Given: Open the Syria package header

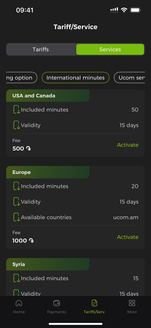Looking at the screenshot, I should click(x=19, y=264).
